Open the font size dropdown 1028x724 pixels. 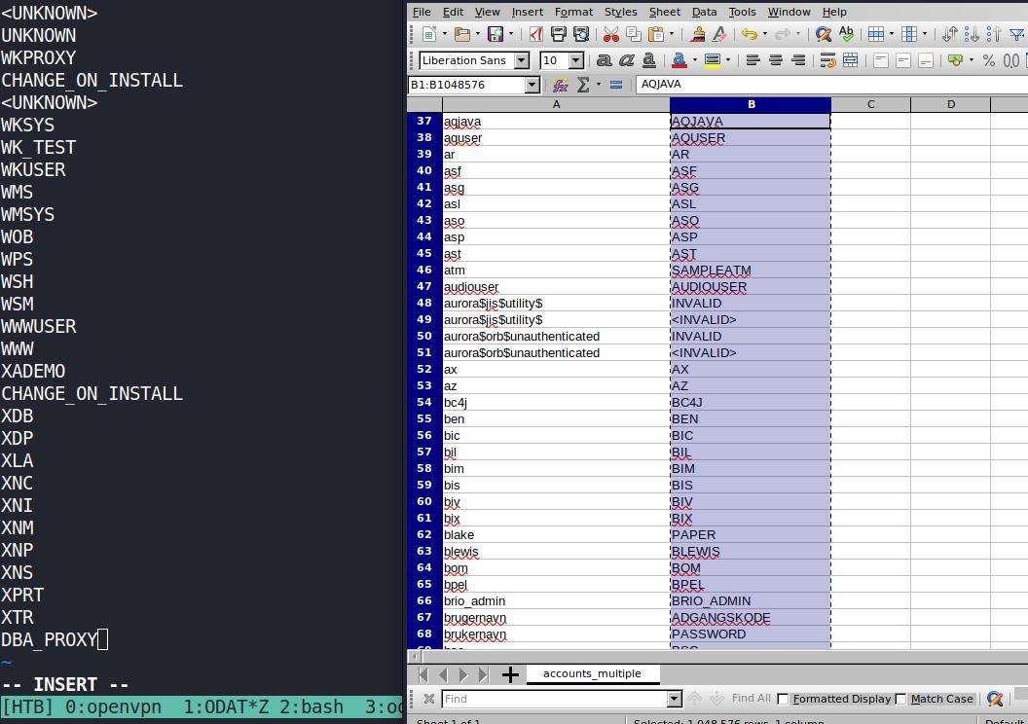coord(576,61)
